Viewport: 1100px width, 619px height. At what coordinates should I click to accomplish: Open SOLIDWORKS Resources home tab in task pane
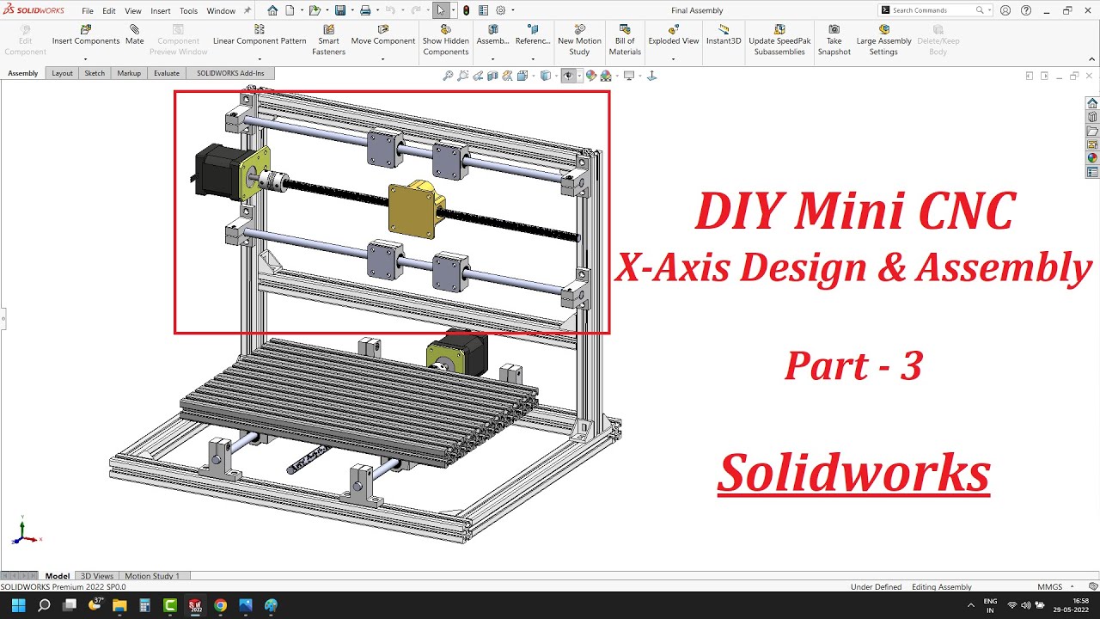click(1092, 103)
